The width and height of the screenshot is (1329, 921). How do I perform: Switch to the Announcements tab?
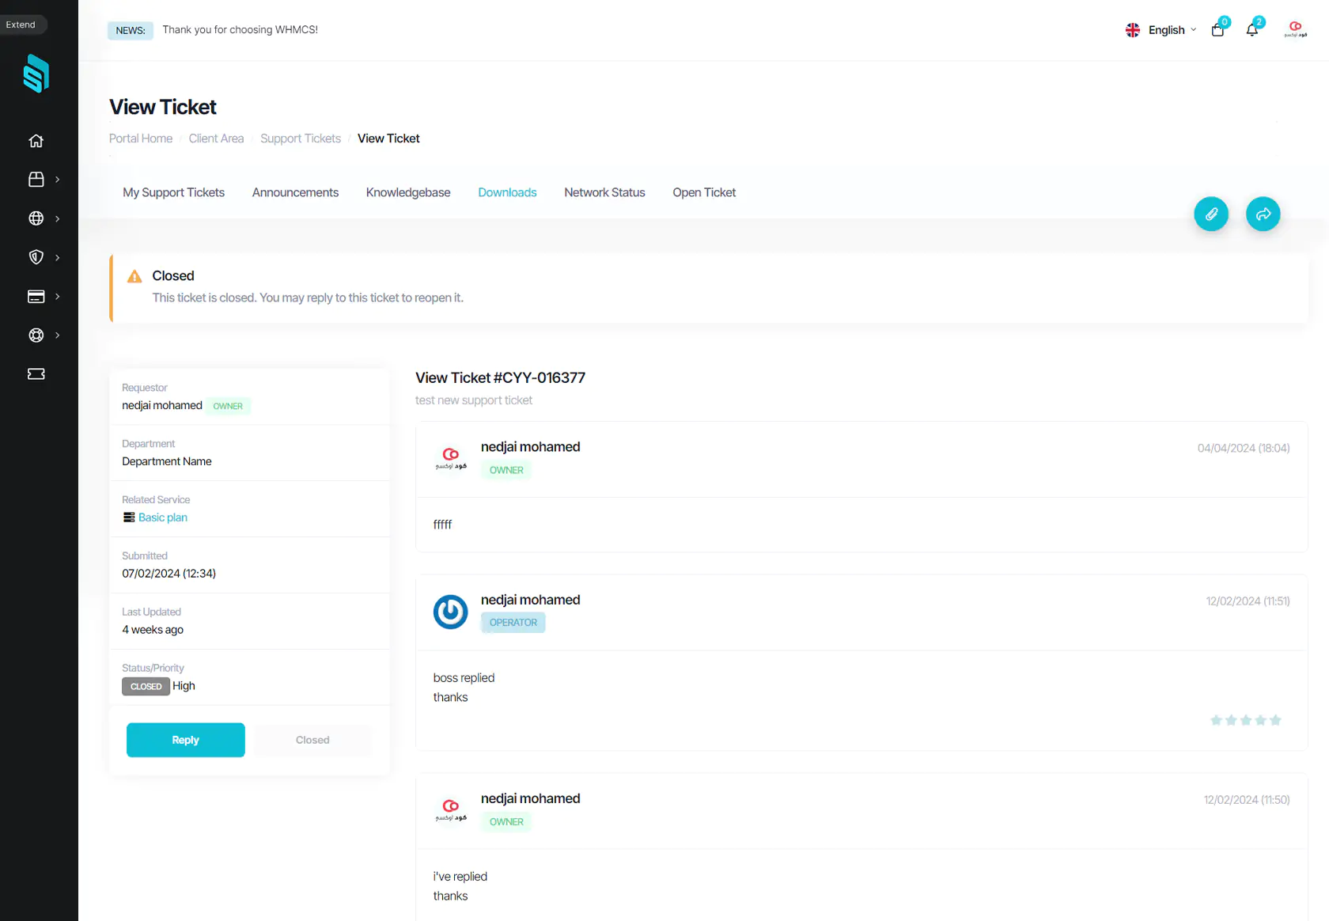tap(295, 192)
